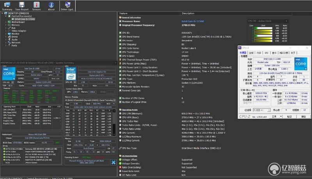Image resolution: width=312 pixels, height=179 pixels.
Task: Click the last core clock bar
Action: (263, 41)
